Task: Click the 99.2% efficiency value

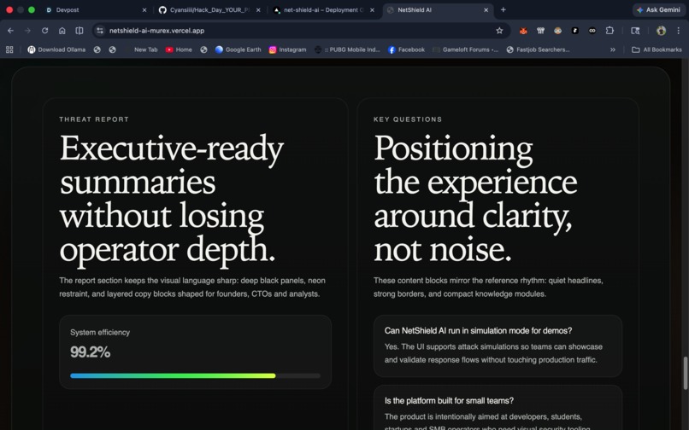Action: 90,352
